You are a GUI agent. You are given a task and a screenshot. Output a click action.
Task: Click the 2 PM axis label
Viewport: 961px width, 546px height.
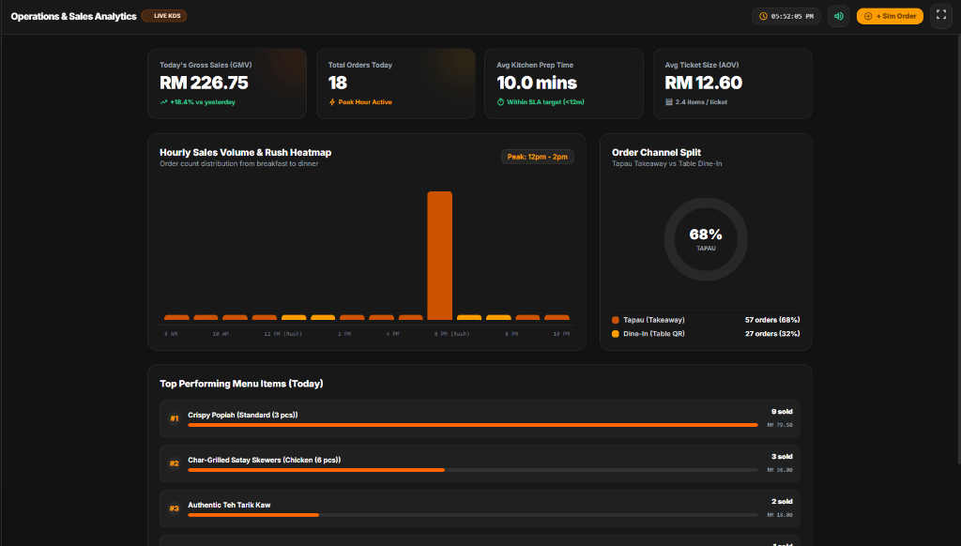point(344,334)
